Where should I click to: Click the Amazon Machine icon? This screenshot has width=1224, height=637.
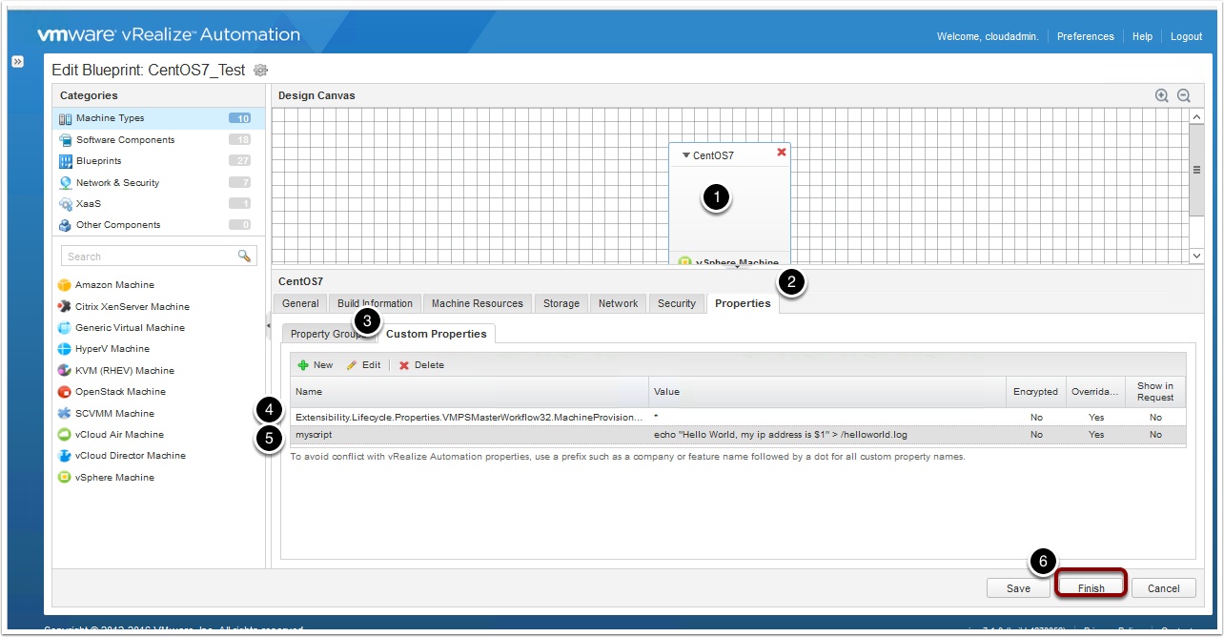coord(65,285)
